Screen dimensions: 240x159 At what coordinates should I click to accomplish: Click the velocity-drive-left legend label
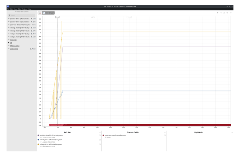(x=51, y=140)
